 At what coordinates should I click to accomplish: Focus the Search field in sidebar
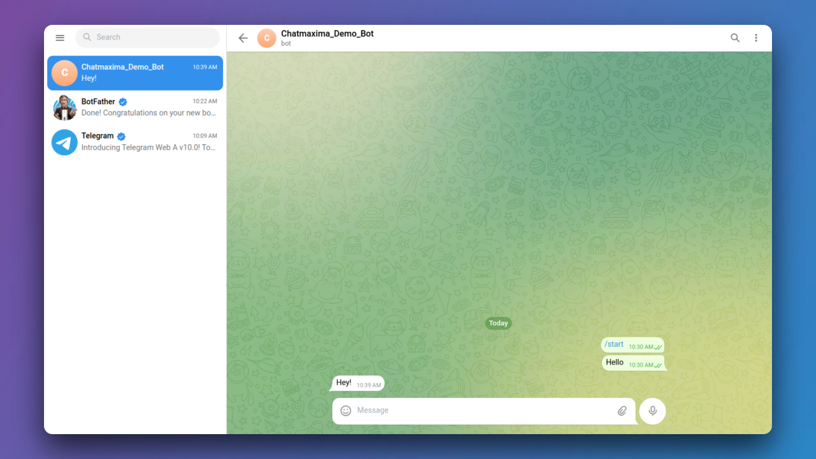pos(147,38)
